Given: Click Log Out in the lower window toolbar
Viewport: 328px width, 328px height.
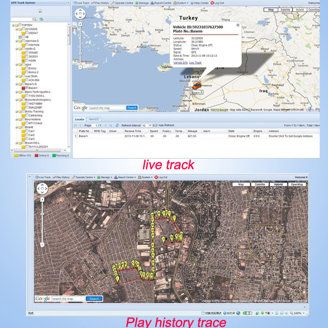Looking at the screenshot, I should click(161, 177).
